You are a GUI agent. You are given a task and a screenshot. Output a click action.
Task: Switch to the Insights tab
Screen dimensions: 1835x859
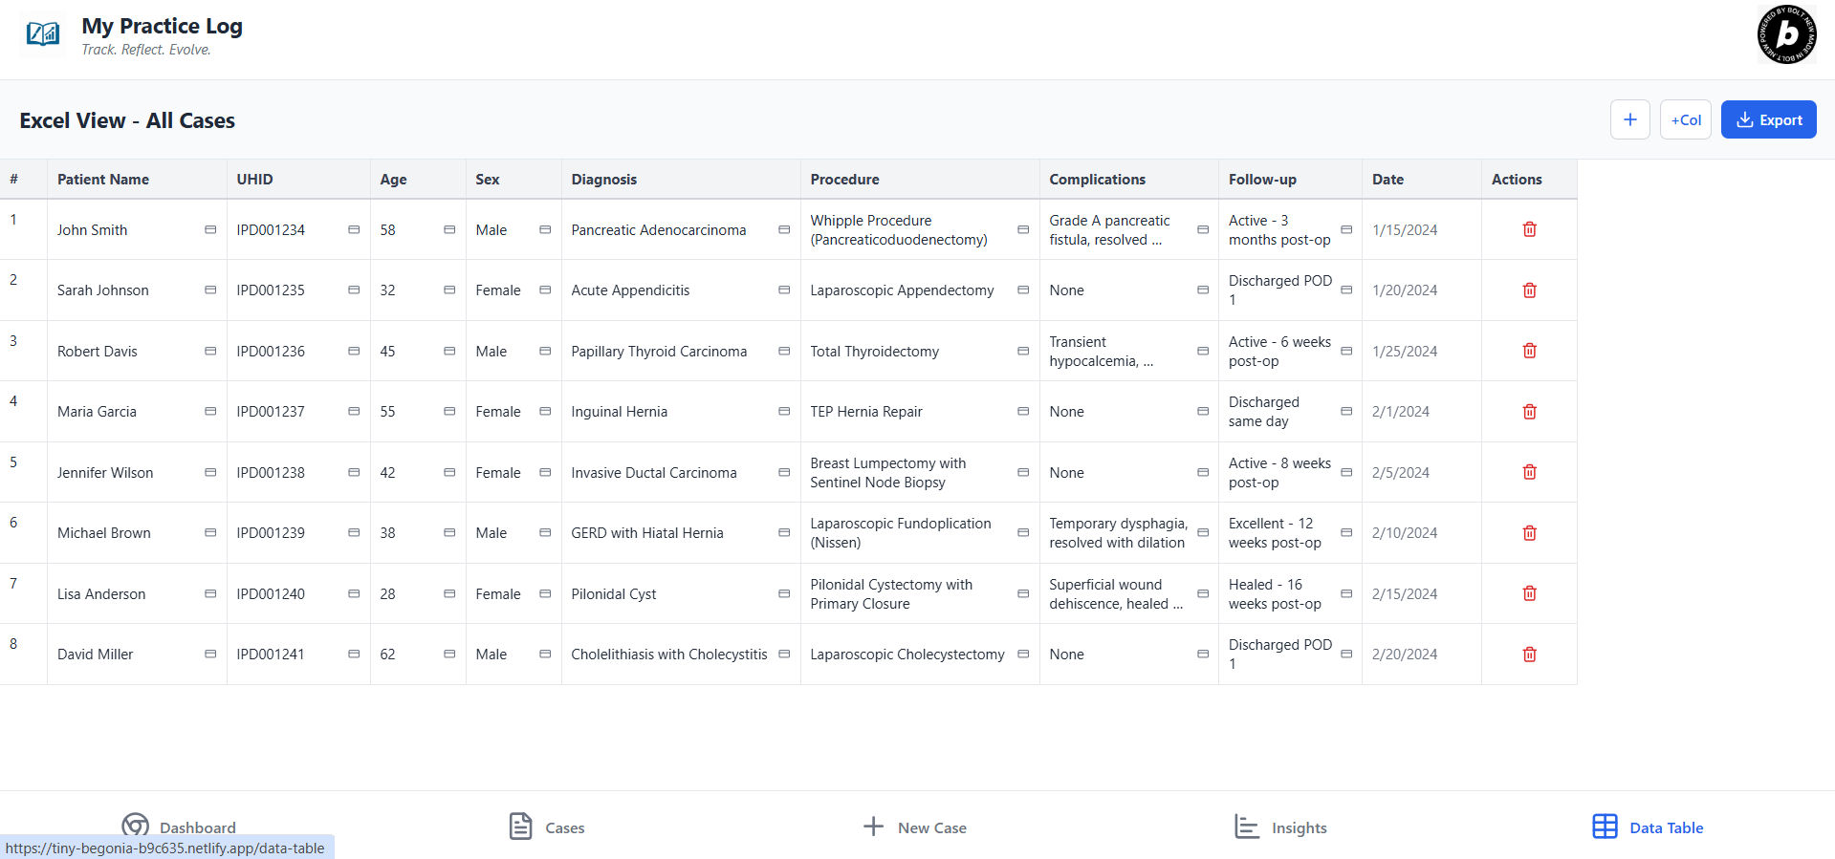point(1280,827)
